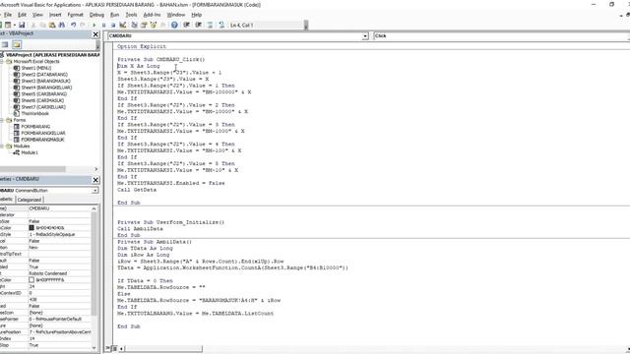The width and height of the screenshot is (630, 354).
Task: Click the code window horizontal scrollbar
Action: click(x=163, y=348)
